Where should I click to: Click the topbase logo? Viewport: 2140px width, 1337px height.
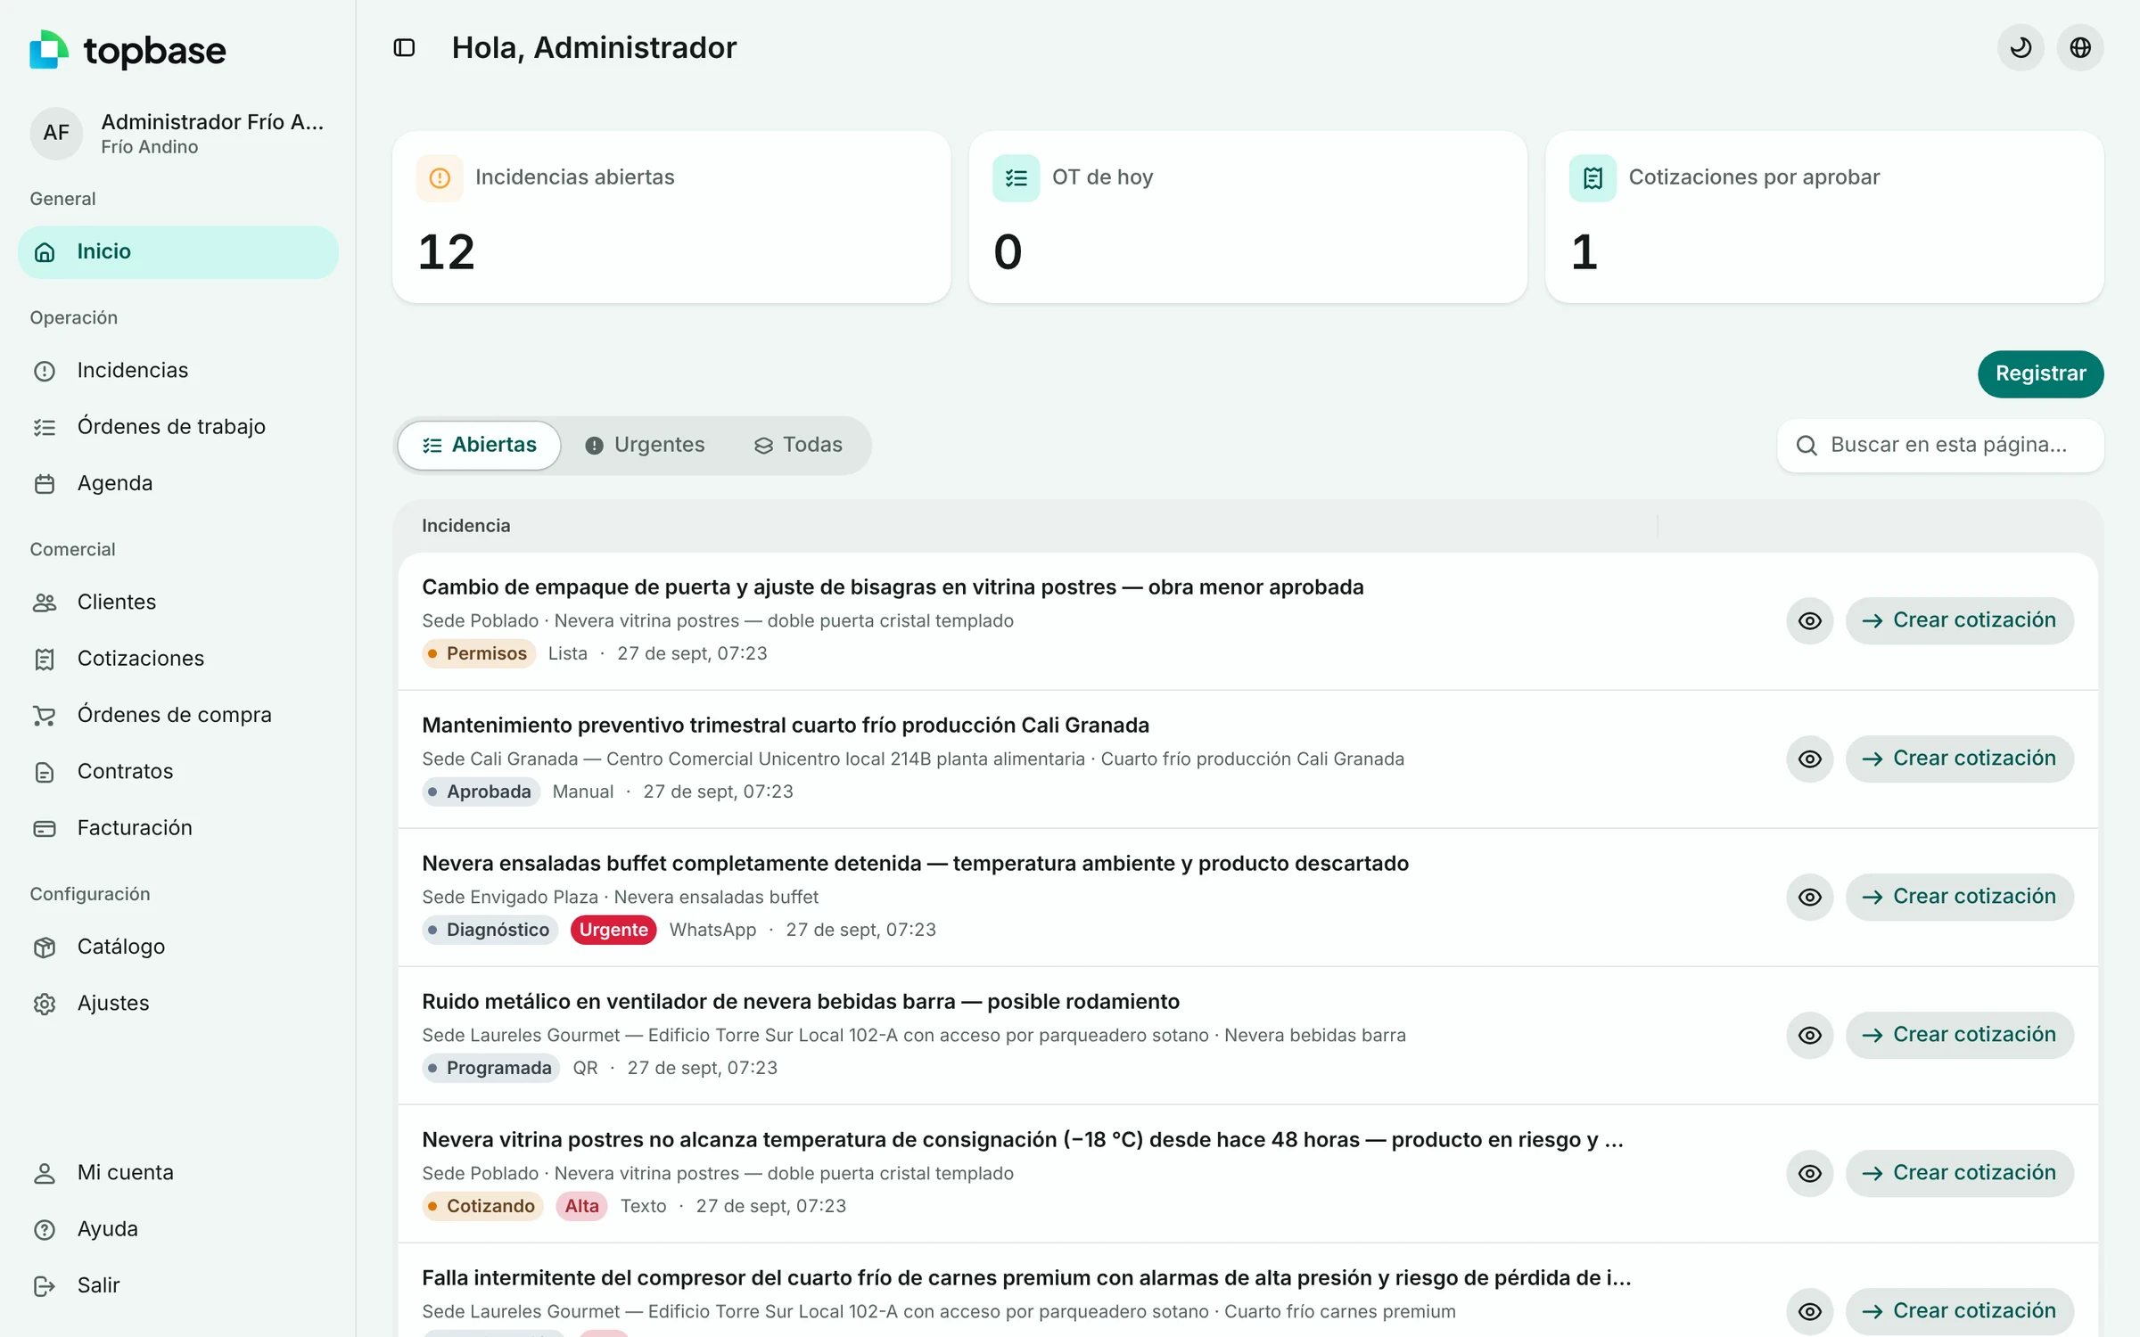[128, 50]
